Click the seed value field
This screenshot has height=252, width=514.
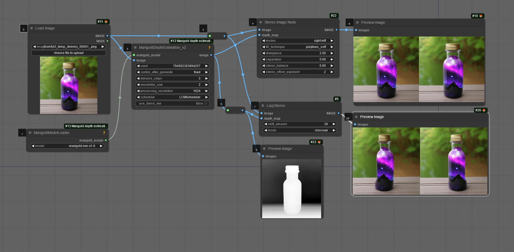[173, 66]
